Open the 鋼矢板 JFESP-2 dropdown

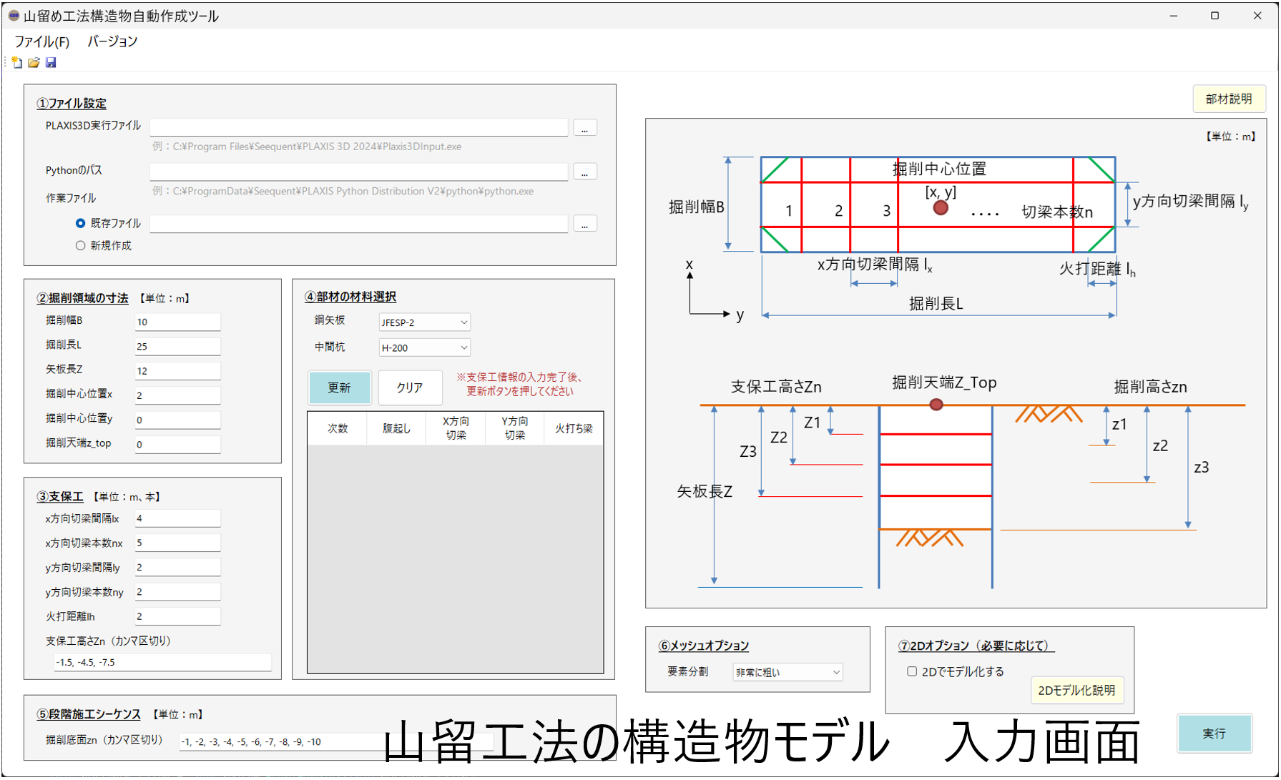click(424, 322)
